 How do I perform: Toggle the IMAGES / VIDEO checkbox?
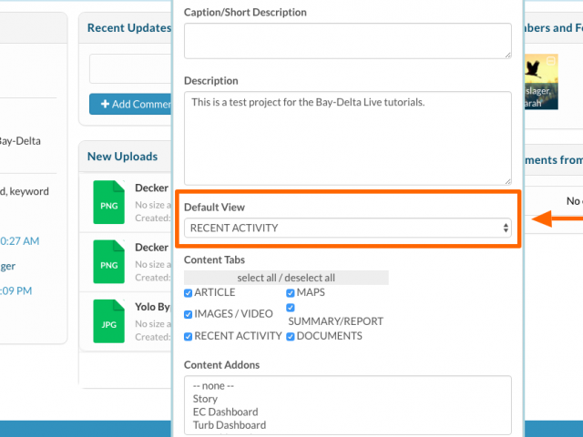pyautogui.click(x=189, y=315)
